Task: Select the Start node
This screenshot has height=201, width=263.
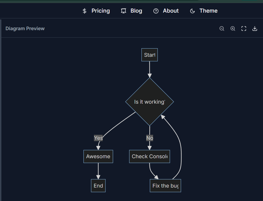Action: 150,55
